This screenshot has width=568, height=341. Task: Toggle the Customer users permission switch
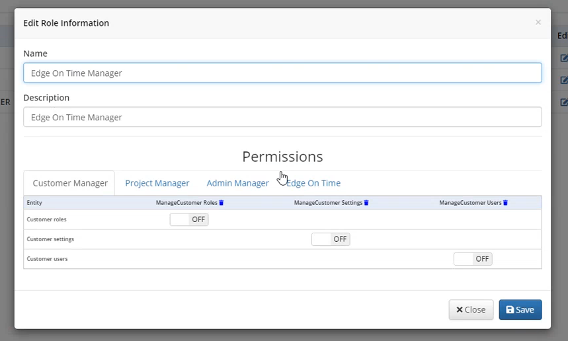click(473, 259)
